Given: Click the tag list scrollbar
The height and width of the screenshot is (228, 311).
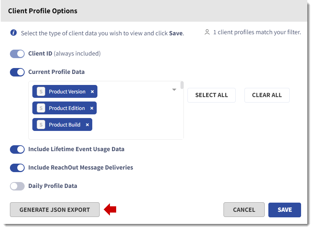Looking at the screenshot, I should point(182,85).
